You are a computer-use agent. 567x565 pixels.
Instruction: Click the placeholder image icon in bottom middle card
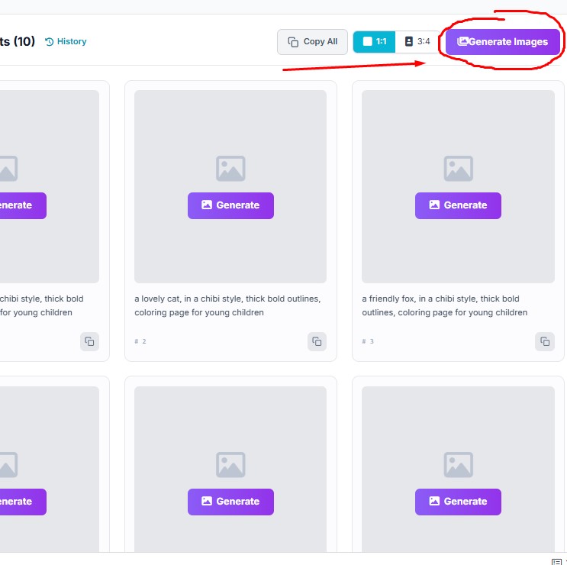230,465
